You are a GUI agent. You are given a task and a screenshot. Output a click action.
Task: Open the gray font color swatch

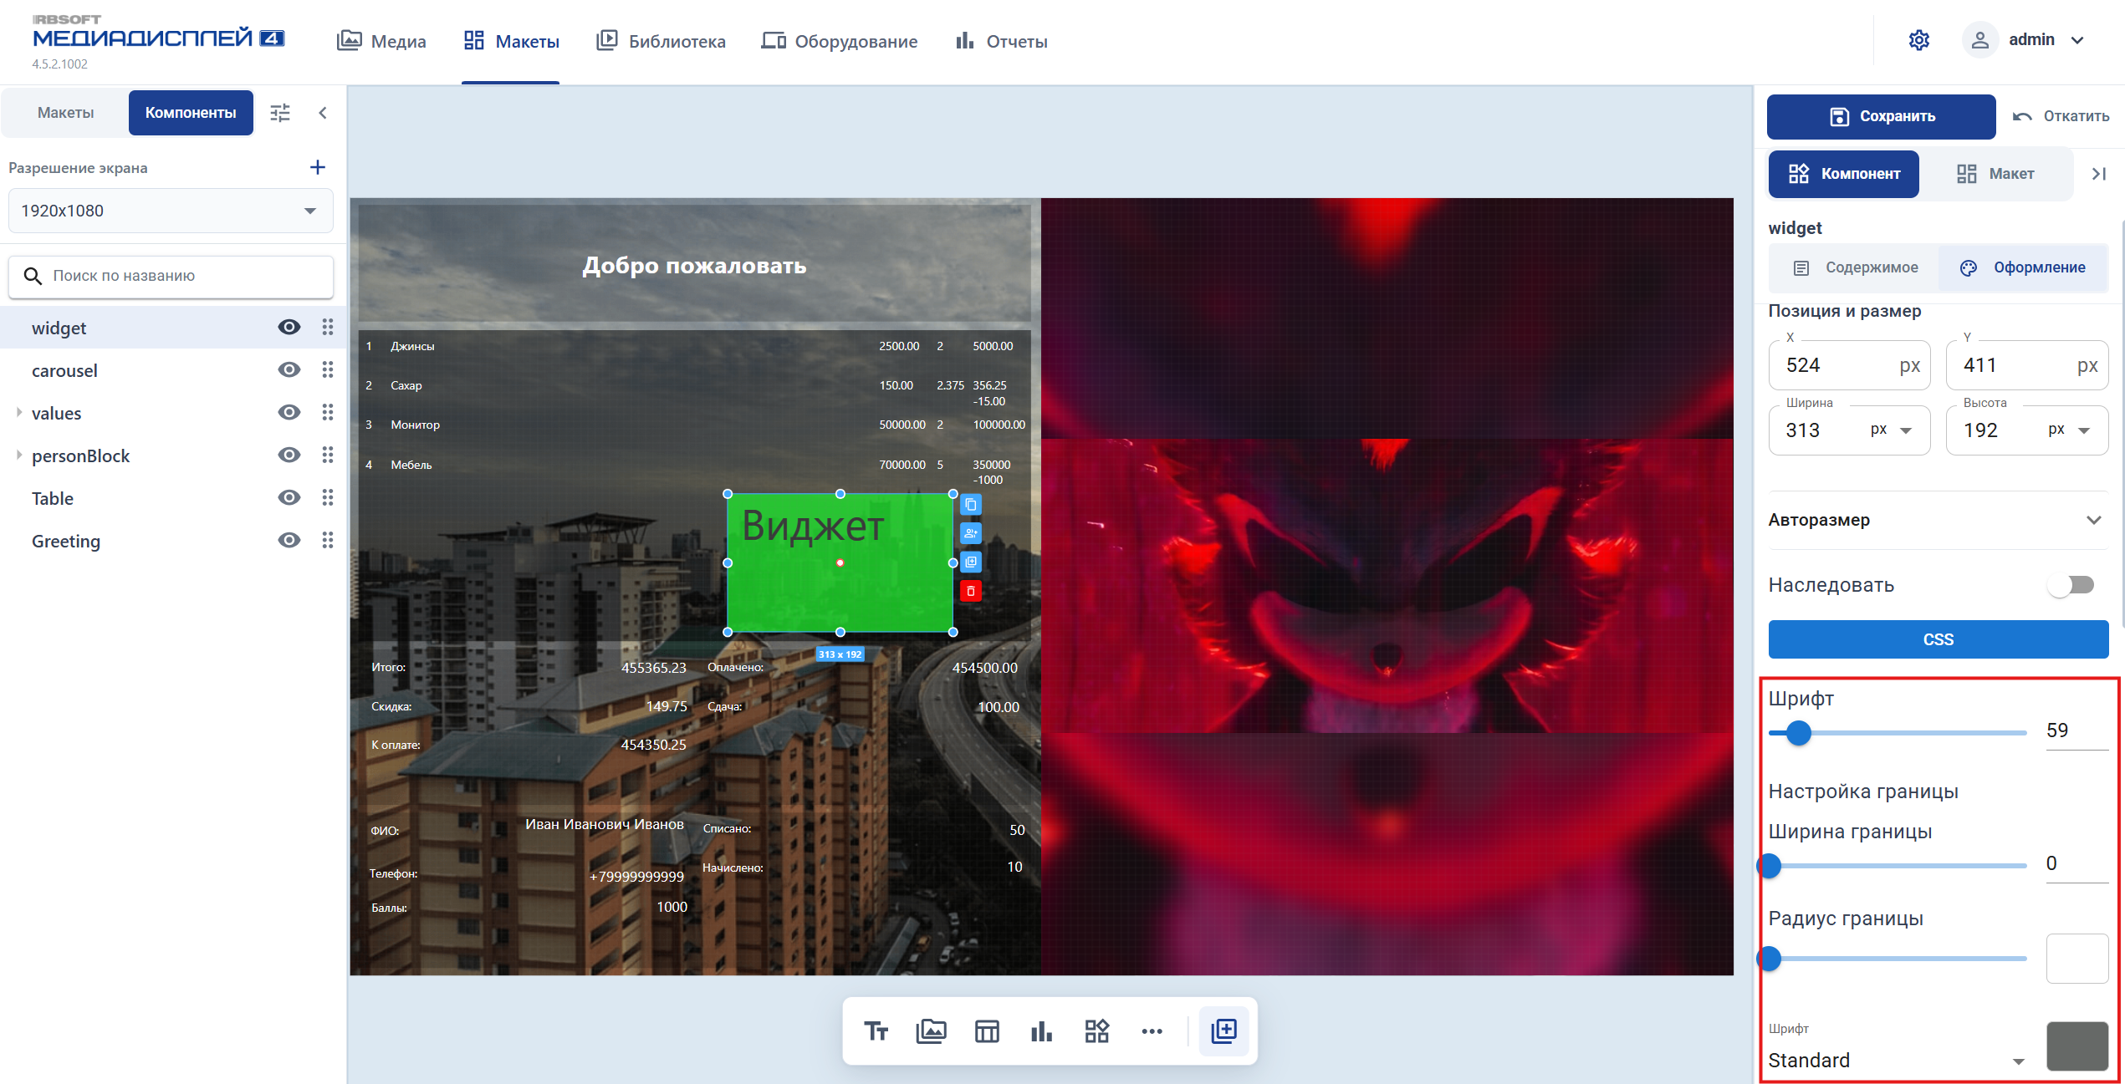pos(2076,1046)
